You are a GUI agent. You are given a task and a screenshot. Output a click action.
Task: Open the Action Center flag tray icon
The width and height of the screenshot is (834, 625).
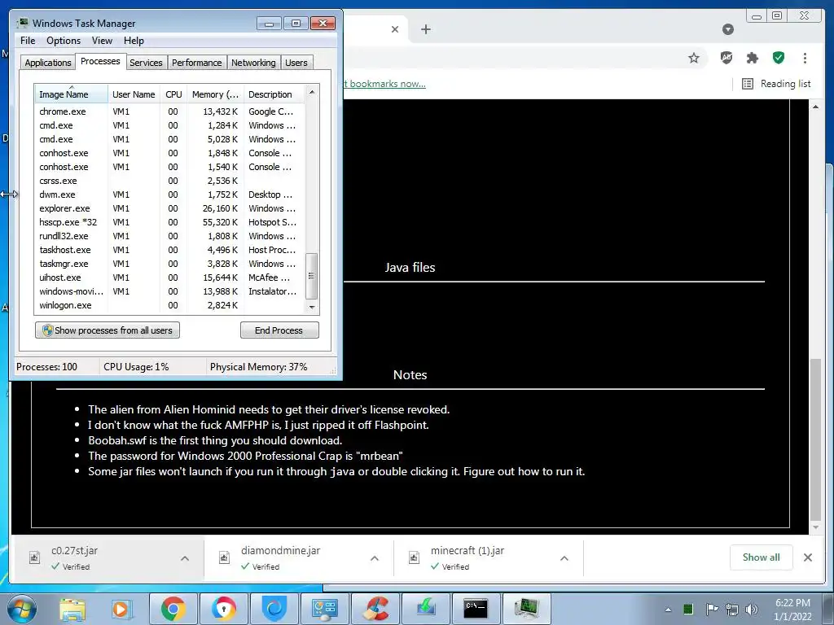tap(711, 609)
